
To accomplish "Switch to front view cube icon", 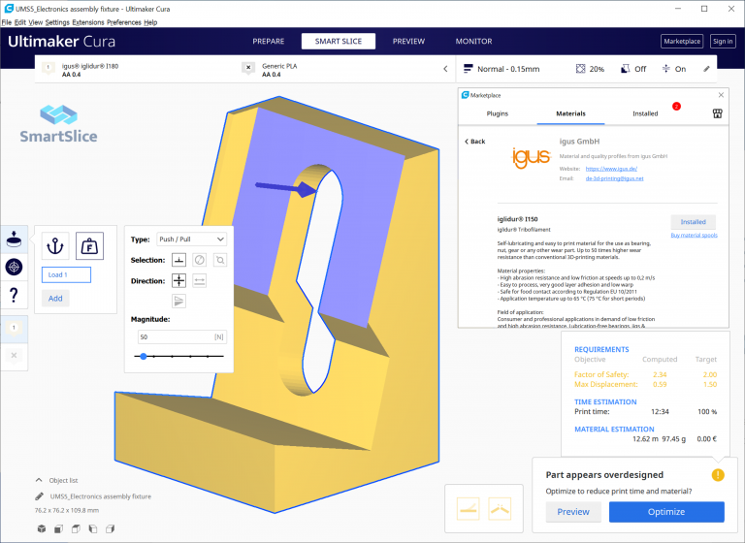I will [x=59, y=528].
